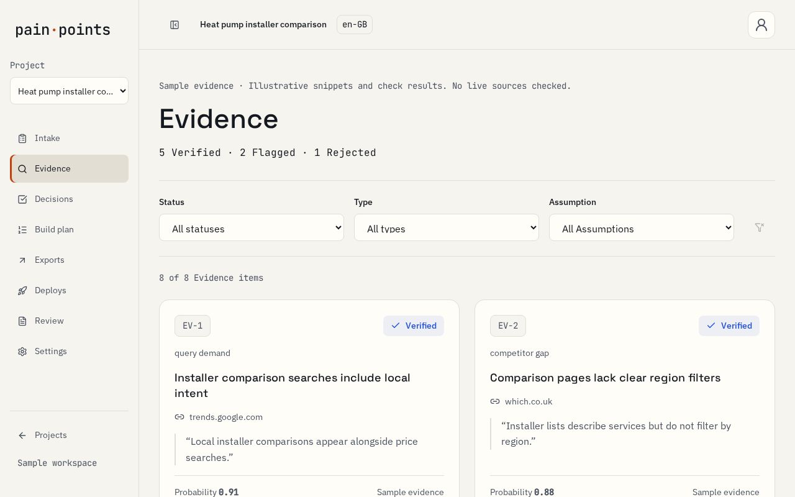The height and width of the screenshot is (497, 795).
Task: Click the '5 Verified · 2 Flagged · 1 Rejected' summary
Action: pos(268,153)
